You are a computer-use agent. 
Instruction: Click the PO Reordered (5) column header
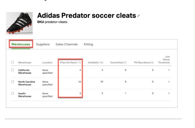pyautogui.click(x=144, y=63)
